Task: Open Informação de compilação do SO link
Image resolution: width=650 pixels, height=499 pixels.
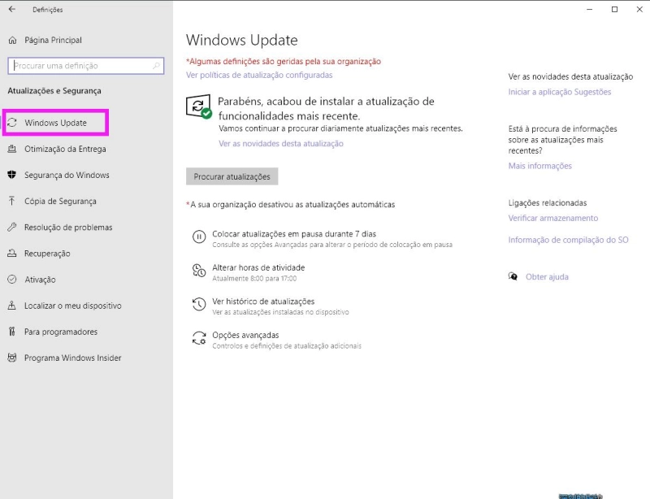Action: tap(568, 240)
